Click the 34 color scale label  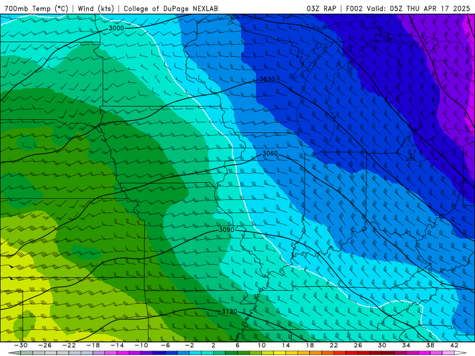click(x=406, y=345)
